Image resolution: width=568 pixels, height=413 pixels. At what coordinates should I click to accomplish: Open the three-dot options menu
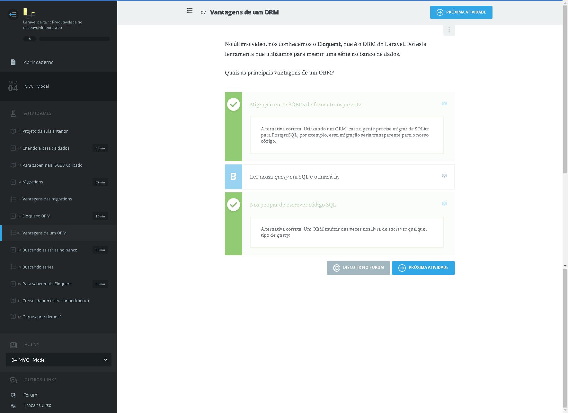(x=449, y=30)
